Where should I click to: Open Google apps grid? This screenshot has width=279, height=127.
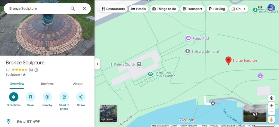coord(260,8)
